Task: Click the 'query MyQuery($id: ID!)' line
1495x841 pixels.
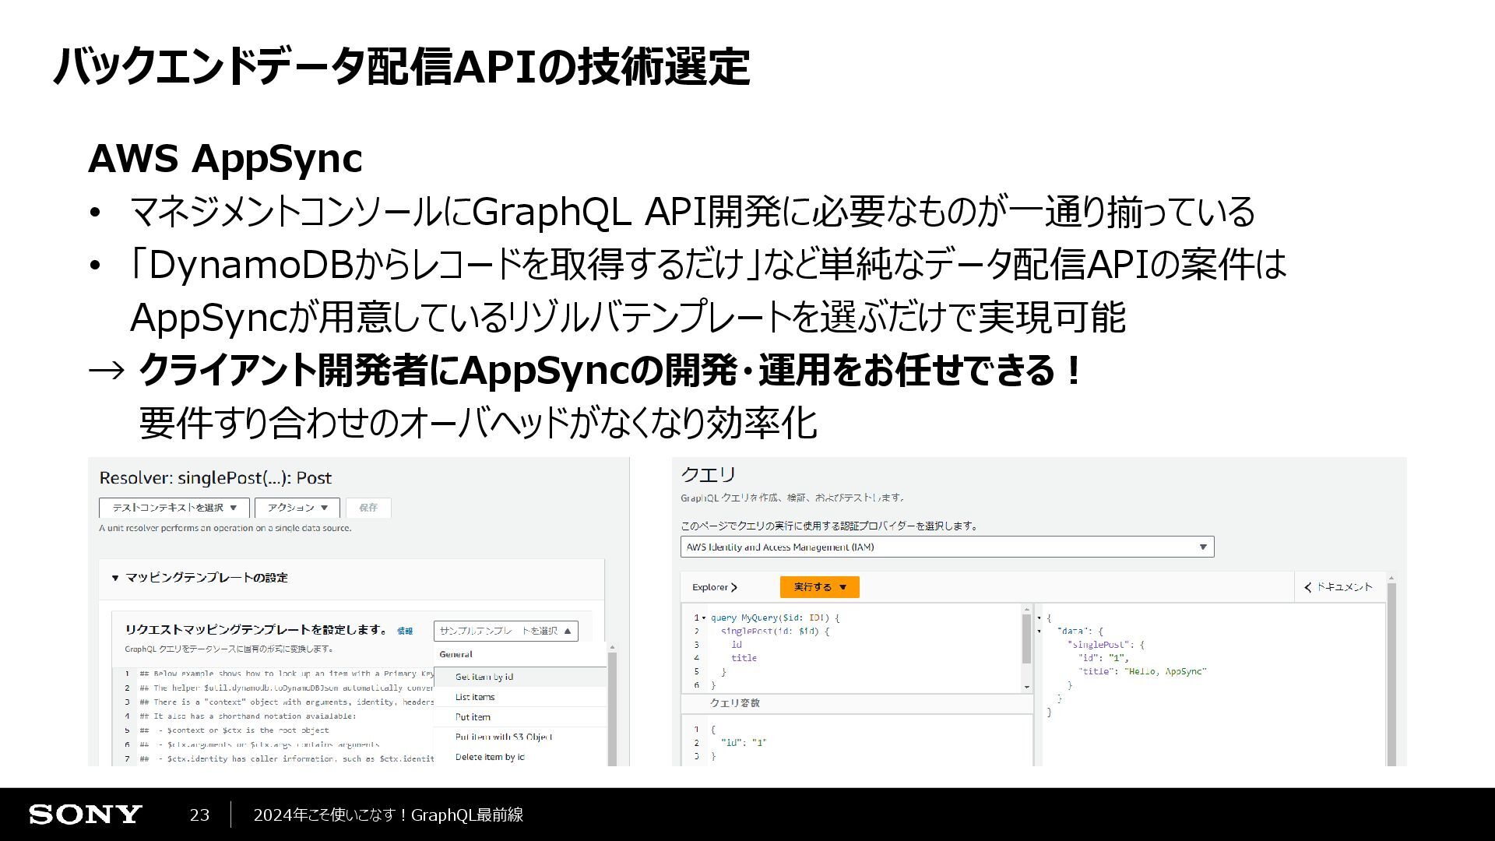Action: coord(776,618)
